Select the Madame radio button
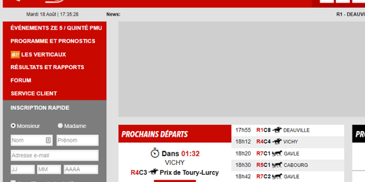365x182 pixels. pos(60,126)
